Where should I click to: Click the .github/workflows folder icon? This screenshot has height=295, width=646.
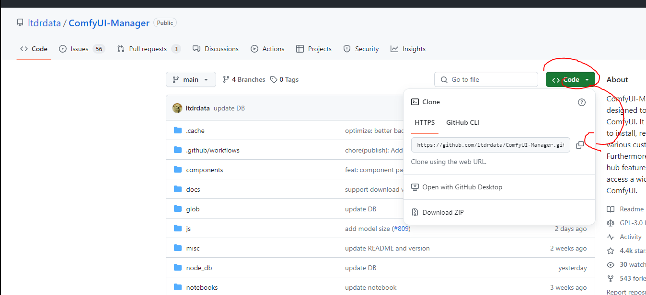(178, 150)
